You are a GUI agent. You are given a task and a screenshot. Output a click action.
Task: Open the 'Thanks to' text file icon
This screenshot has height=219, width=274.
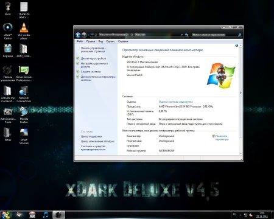click(x=24, y=10)
